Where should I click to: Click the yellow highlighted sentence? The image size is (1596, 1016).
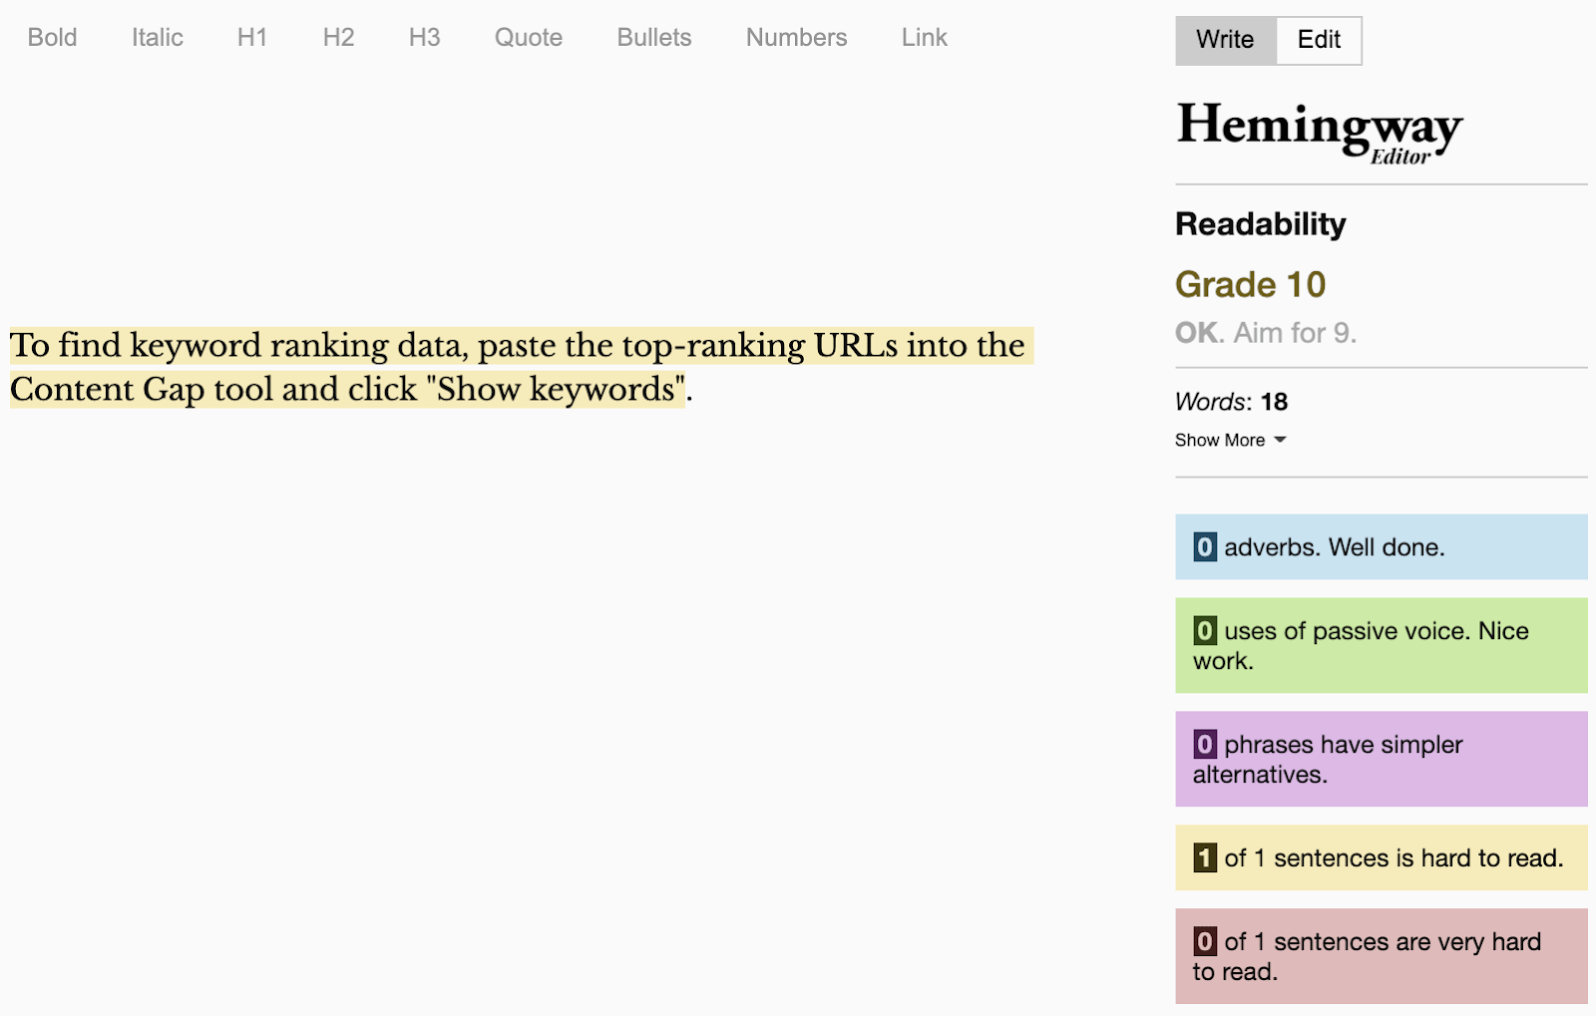tap(499, 367)
